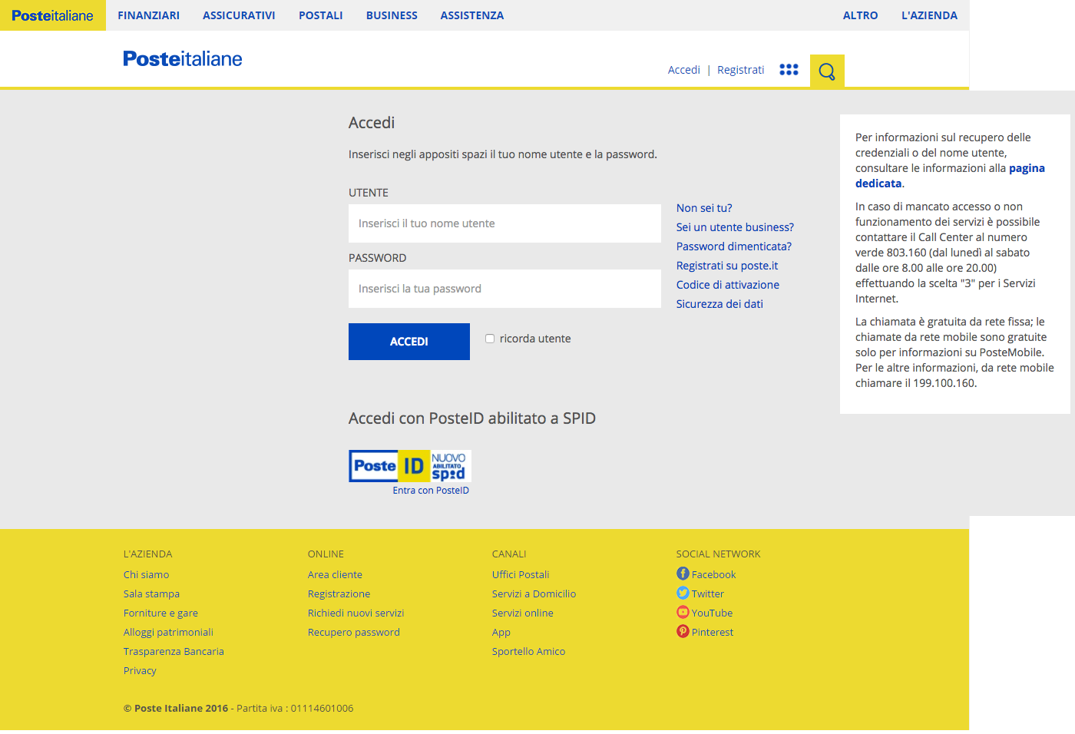1075x734 pixels.
Task: Click the YouTube icon in footer
Action: [683, 612]
